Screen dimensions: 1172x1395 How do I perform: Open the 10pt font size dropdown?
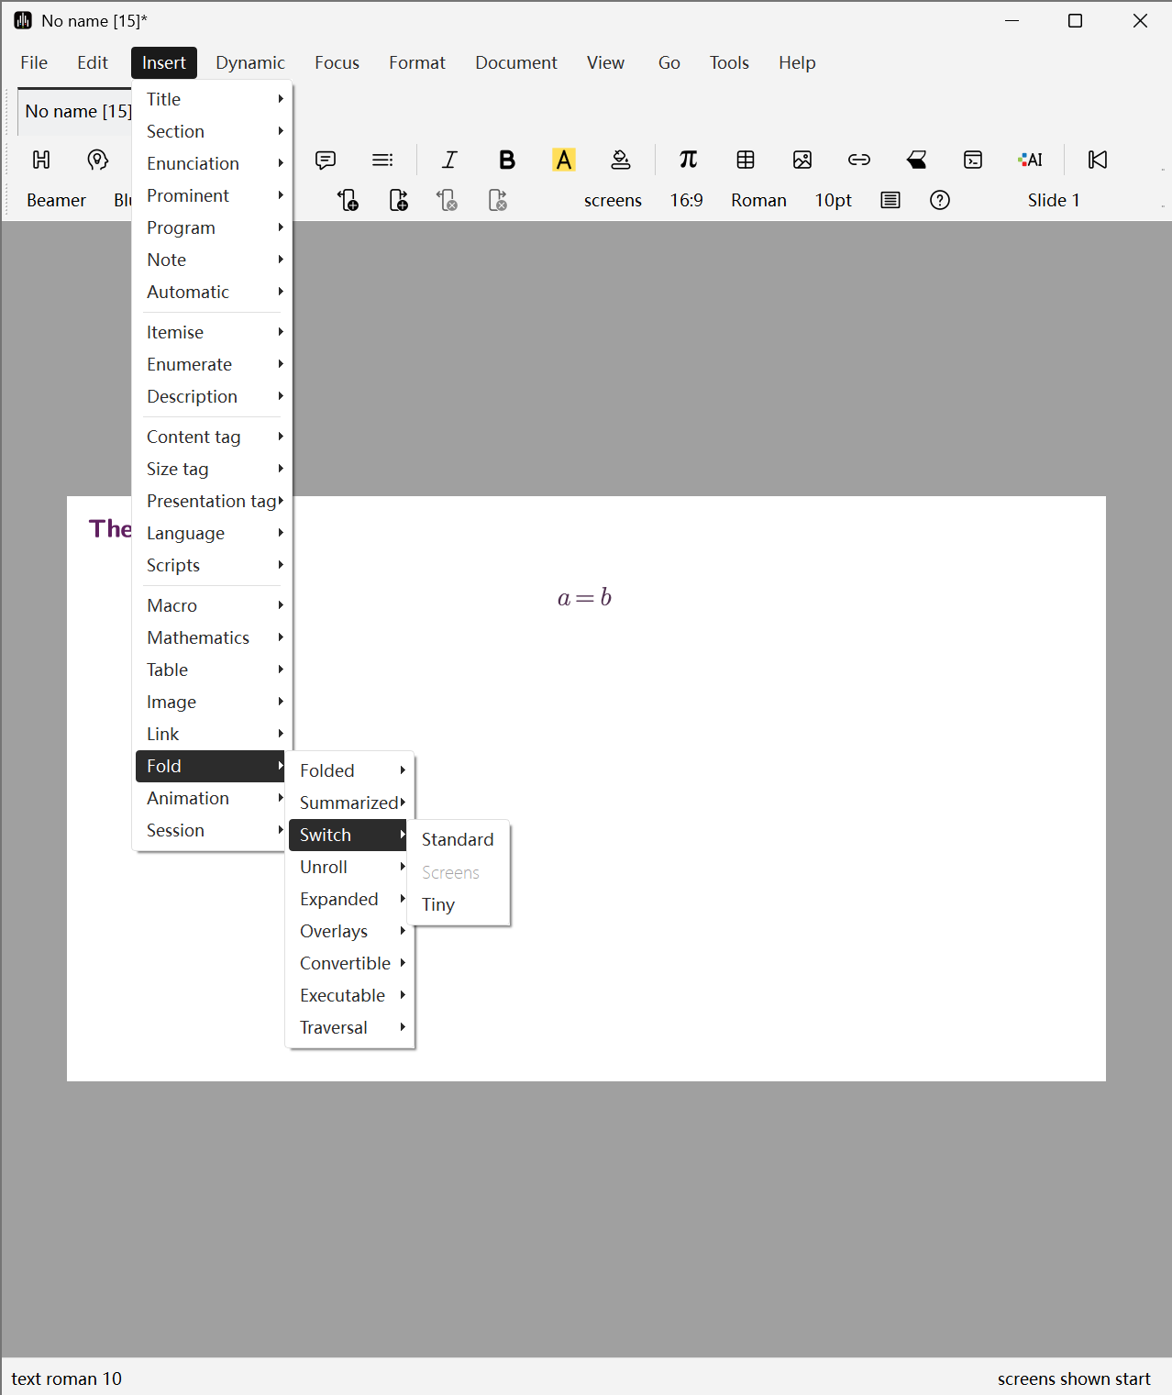(x=833, y=200)
